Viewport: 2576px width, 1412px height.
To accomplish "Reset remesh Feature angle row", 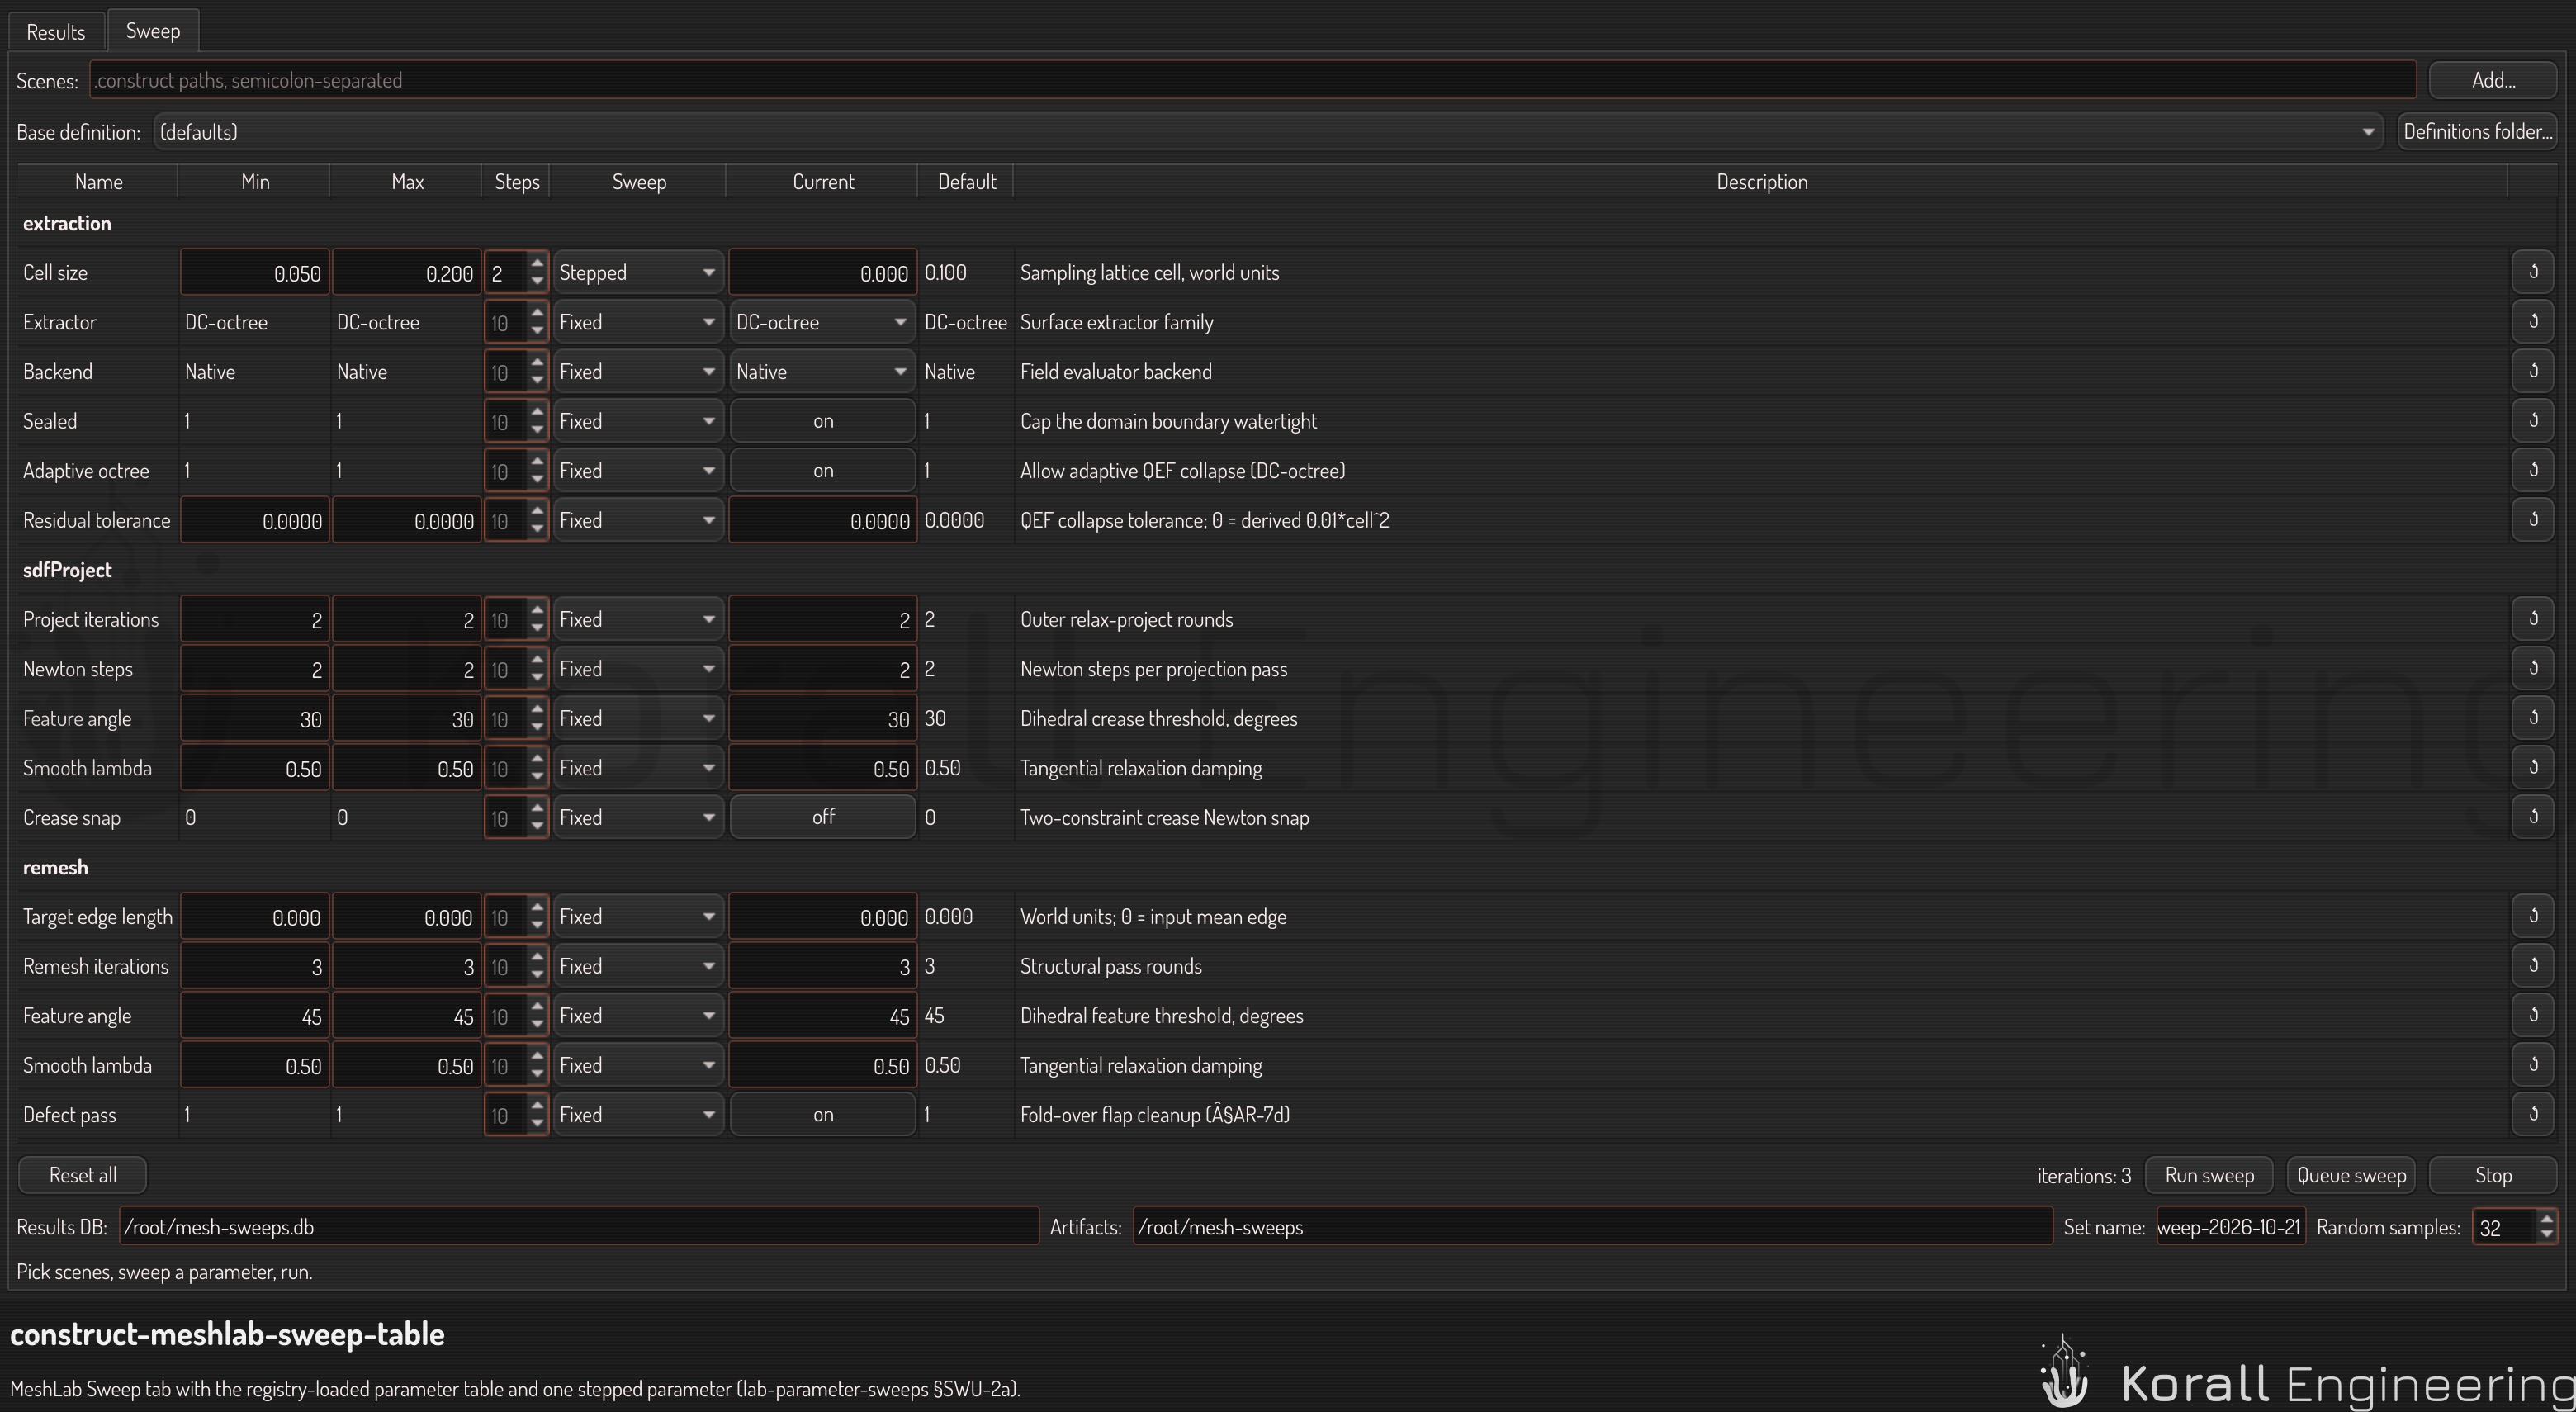I will click(x=2533, y=1015).
